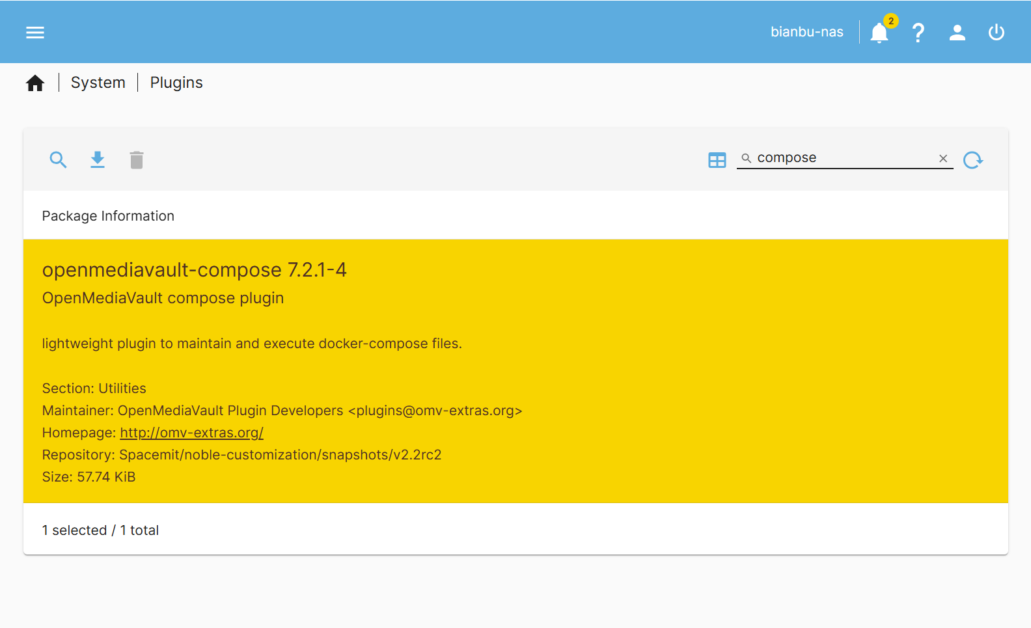Viewport: 1031px width, 628px height.
Task: Check for new plugins with magnifier icon
Action: tap(59, 159)
